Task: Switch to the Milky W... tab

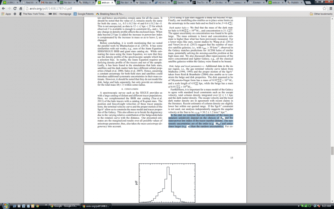Action: [86, 3]
